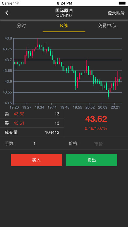
Task: Click the 19:55 time axis label
Action: pyautogui.click(x=77, y=107)
